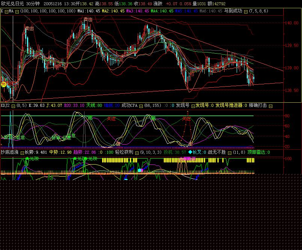302x250 pixels.
Task: Click the blue 地线:20 label
Action: coord(112,105)
